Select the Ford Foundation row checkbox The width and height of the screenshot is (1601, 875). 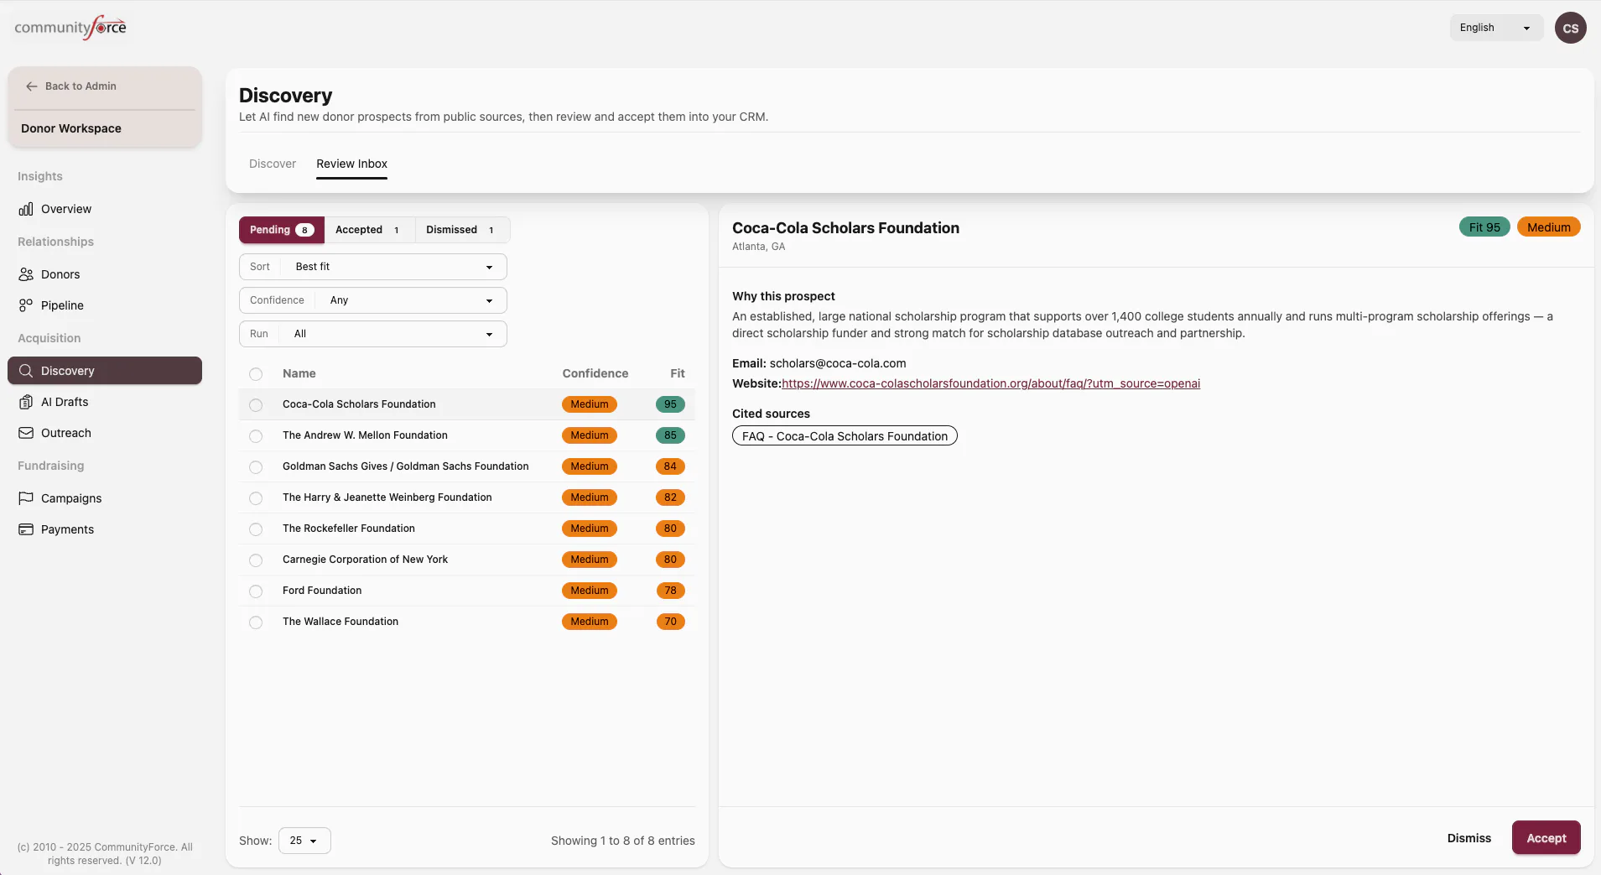(x=256, y=591)
